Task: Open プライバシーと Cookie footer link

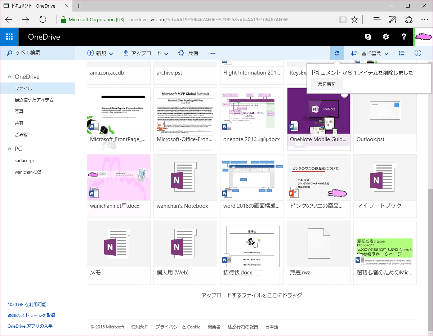Action: click(178, 327)
